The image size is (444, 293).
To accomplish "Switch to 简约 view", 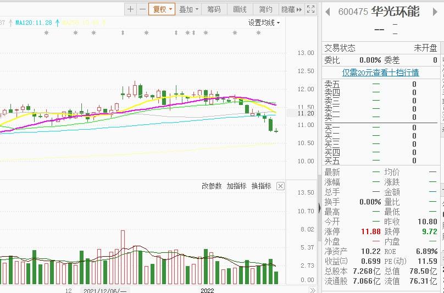I will [x=266, y=9].
